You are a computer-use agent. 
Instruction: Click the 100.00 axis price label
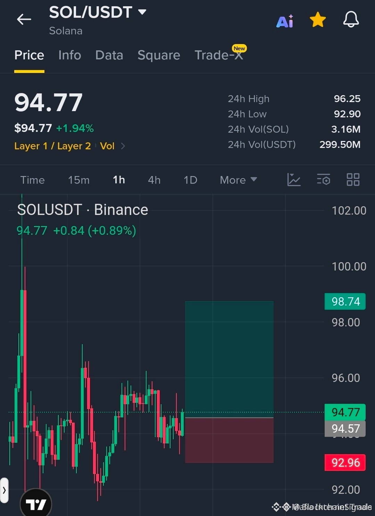click(349, 266)
